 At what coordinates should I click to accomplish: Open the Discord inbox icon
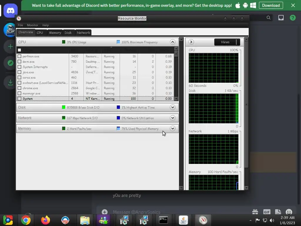[x=281, y=18]
